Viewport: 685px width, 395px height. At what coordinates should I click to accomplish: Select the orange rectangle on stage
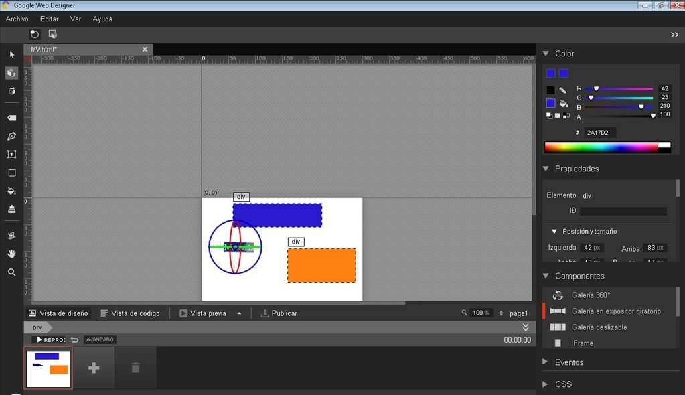tap(321, 265)
